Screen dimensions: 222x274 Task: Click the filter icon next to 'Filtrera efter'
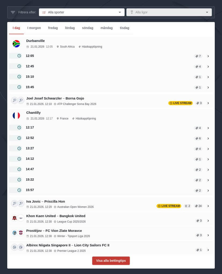tap(13, 12)
